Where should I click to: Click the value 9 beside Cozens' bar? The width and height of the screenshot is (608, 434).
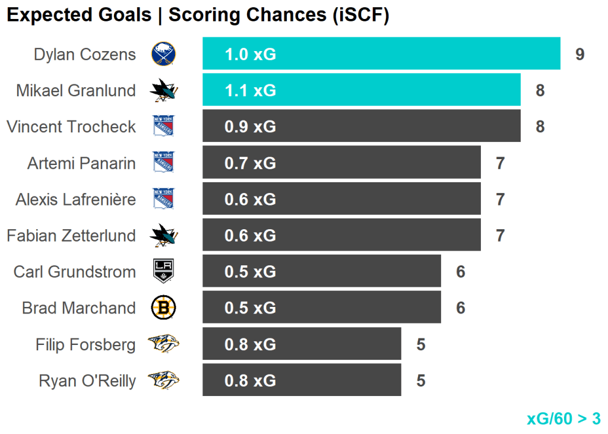579,55
